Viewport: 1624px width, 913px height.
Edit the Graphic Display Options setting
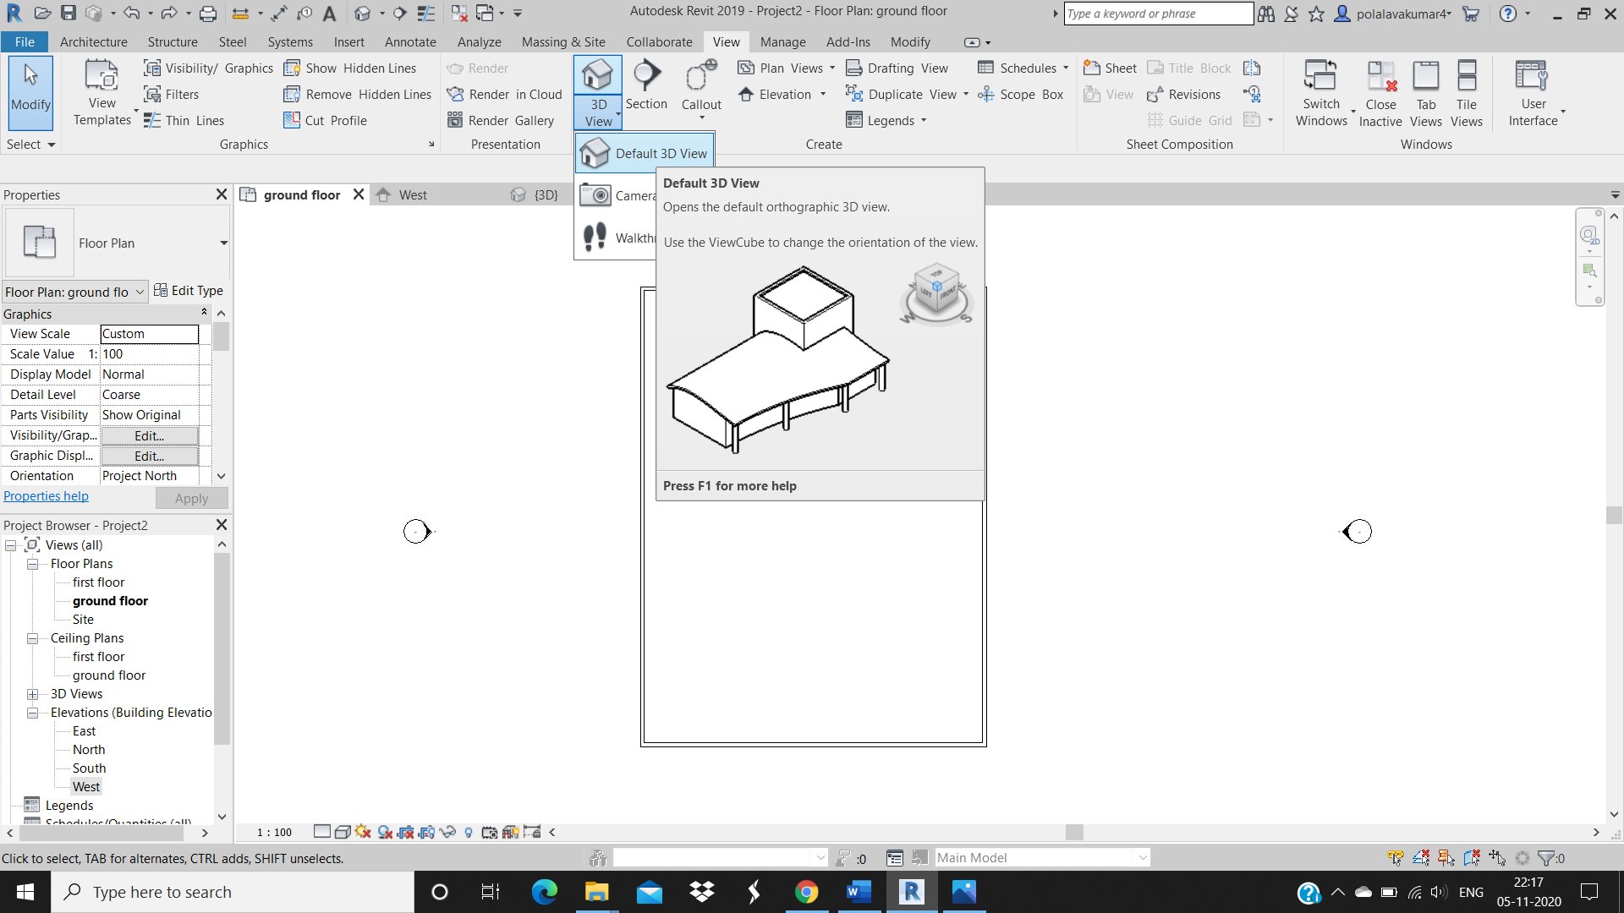point(149,456)
